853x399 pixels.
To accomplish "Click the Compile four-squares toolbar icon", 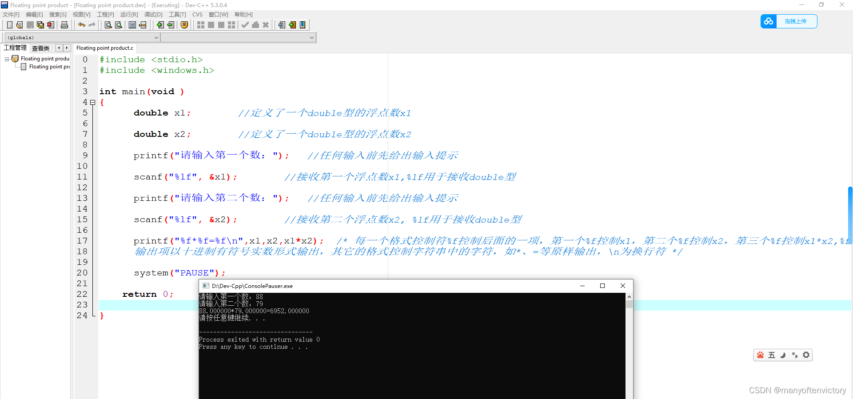I will [201, 25].
